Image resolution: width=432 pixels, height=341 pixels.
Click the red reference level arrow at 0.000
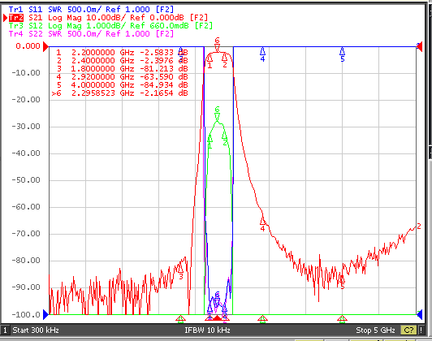coord(45,47)
